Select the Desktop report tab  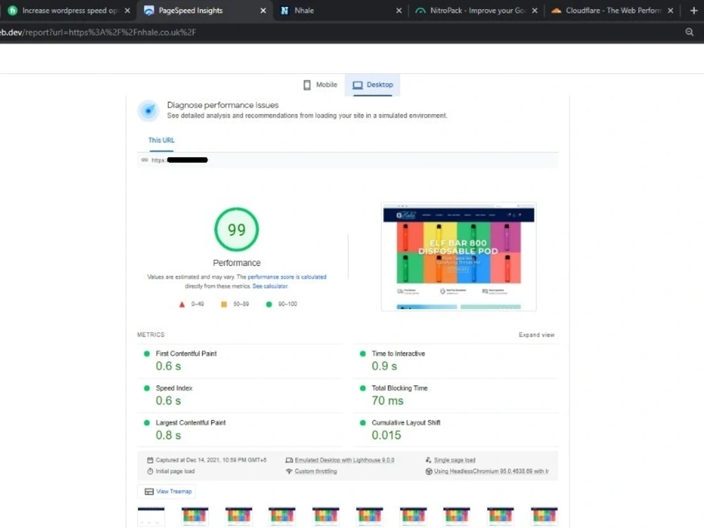(x=372, y=85)
